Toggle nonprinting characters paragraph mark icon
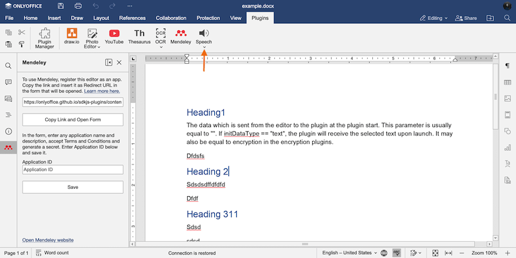Image resolution: width=516 pixels, height=258 pixels. click(508, 66)
